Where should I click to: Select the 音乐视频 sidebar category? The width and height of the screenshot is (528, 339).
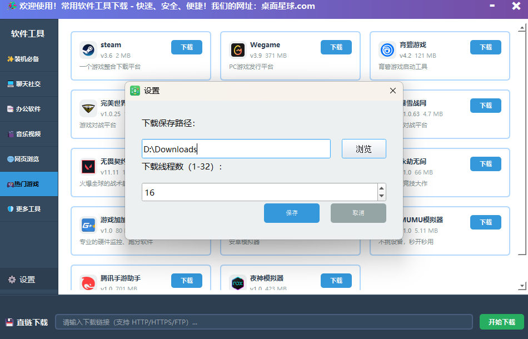(x=29, y=134)
